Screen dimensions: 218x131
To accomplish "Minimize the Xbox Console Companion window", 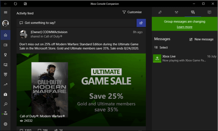I will [194, 4].
